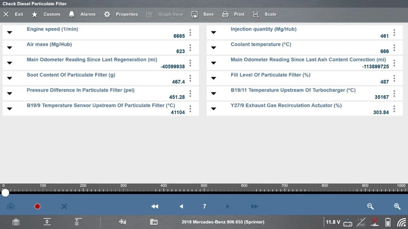The width and height of the screenshot is (408, 229).
Task: Open options menu for Engine speed
Action: tap(190, 33)
